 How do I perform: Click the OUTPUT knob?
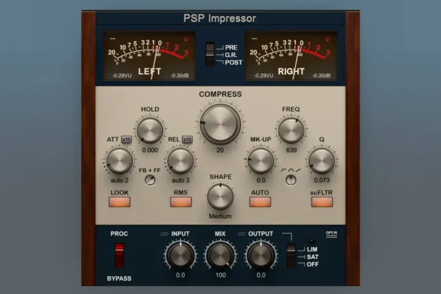pyautogui.click(x=261, y=255)
